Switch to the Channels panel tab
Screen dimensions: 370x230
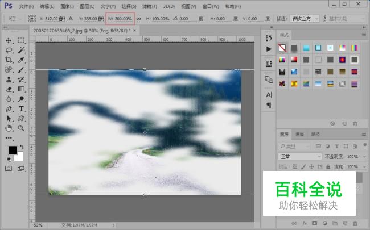tap(299, 134)
